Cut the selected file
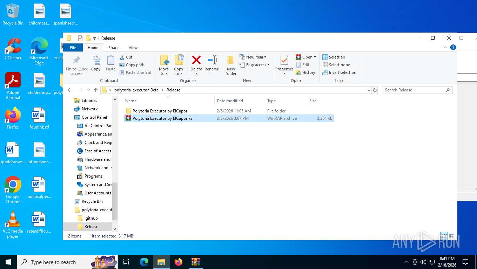The width and height of the screenshot is (477, 269). pos(126,57)
